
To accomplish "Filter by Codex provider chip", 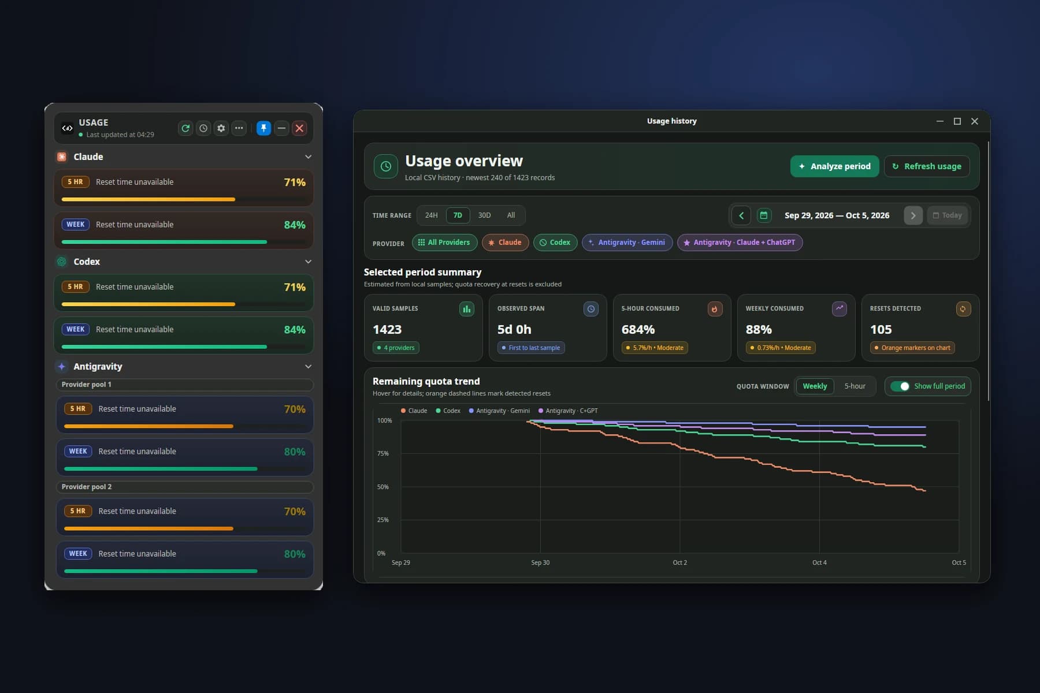I will point(555,243).
